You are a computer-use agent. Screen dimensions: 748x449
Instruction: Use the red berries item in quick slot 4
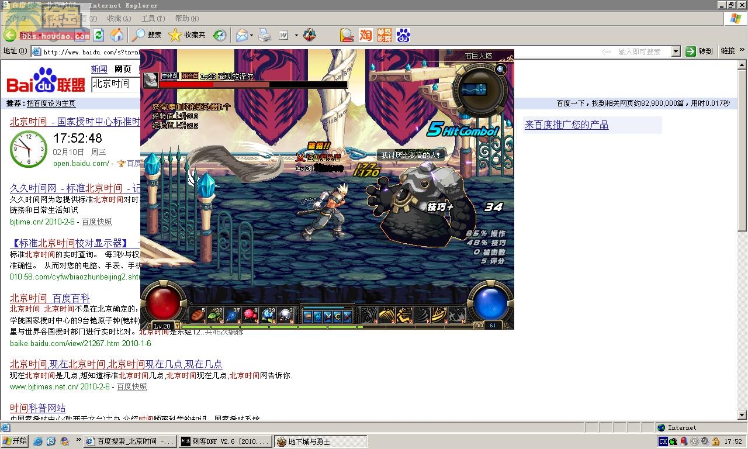[250, 315]
